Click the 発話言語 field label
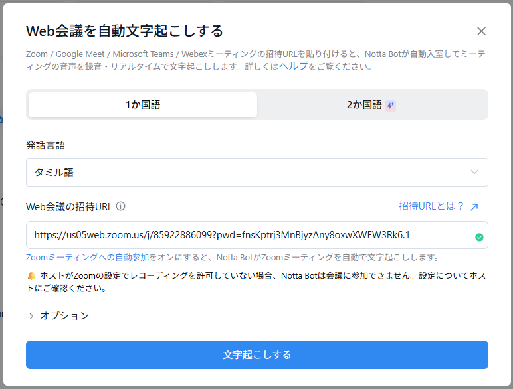The height and width of the screenshot is (389, 513). tap(45, 145)
